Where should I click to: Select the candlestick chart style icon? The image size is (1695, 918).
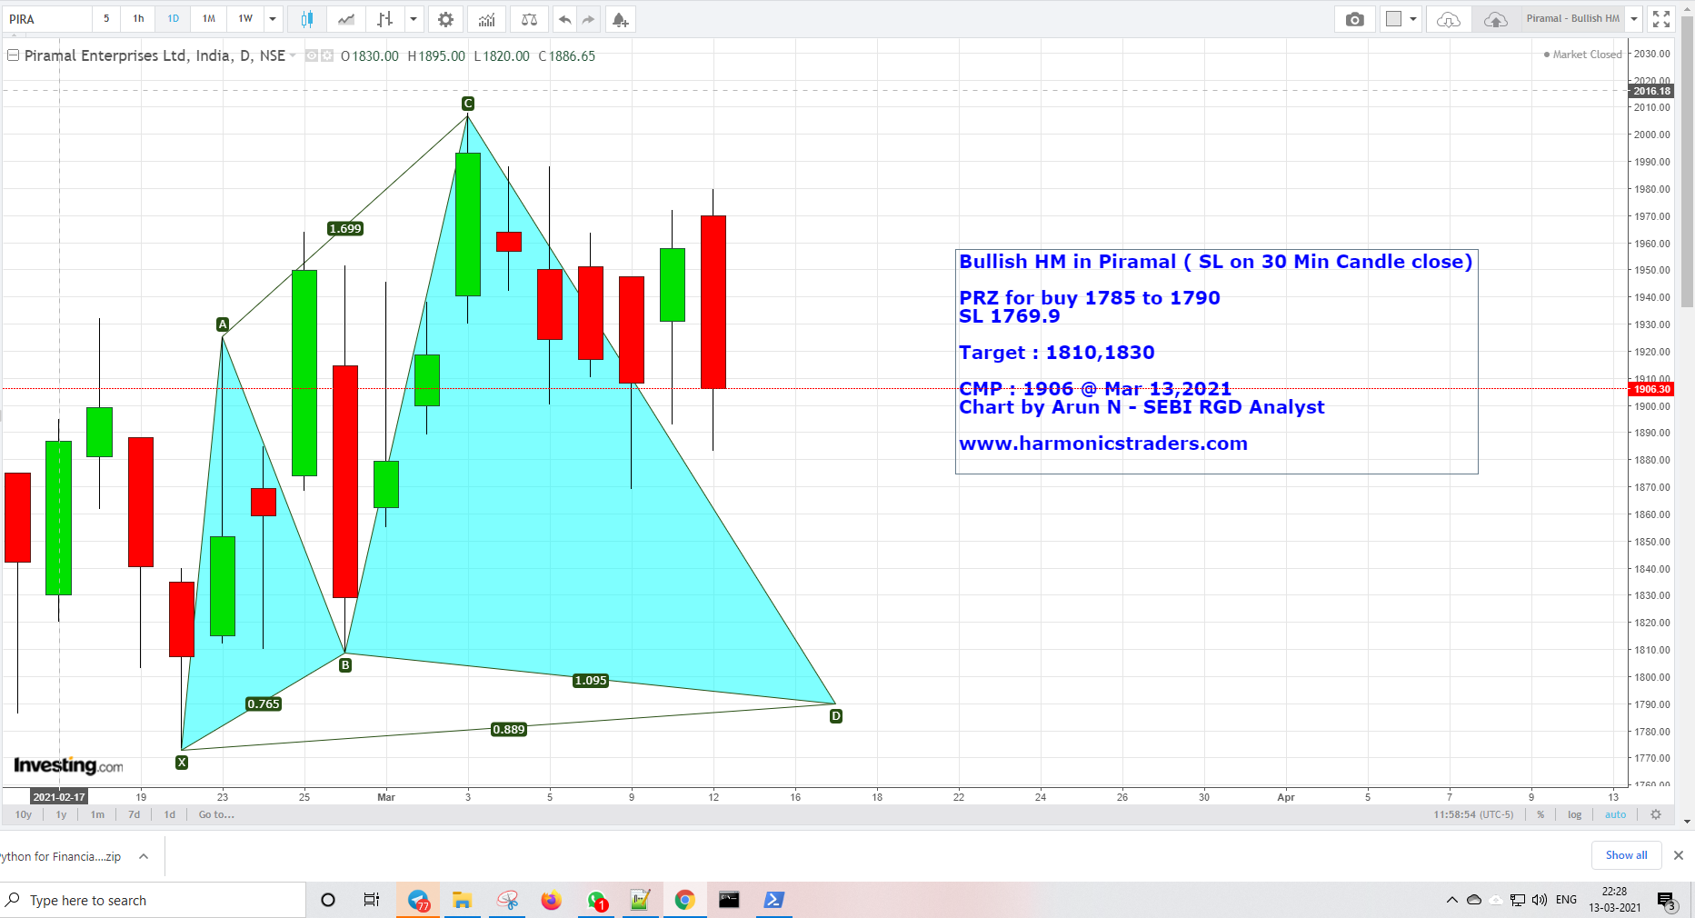306,18
